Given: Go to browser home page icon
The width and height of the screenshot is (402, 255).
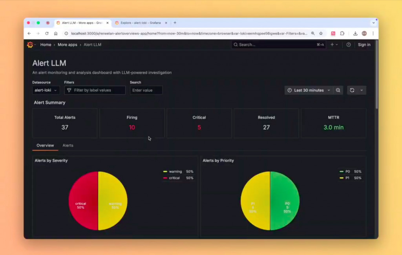Looking at the screenshot, I should pyautogui.click(x=56, y=34).
